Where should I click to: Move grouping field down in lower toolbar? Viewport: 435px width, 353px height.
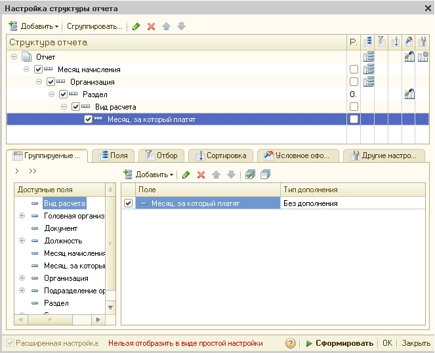coord(231,175)
